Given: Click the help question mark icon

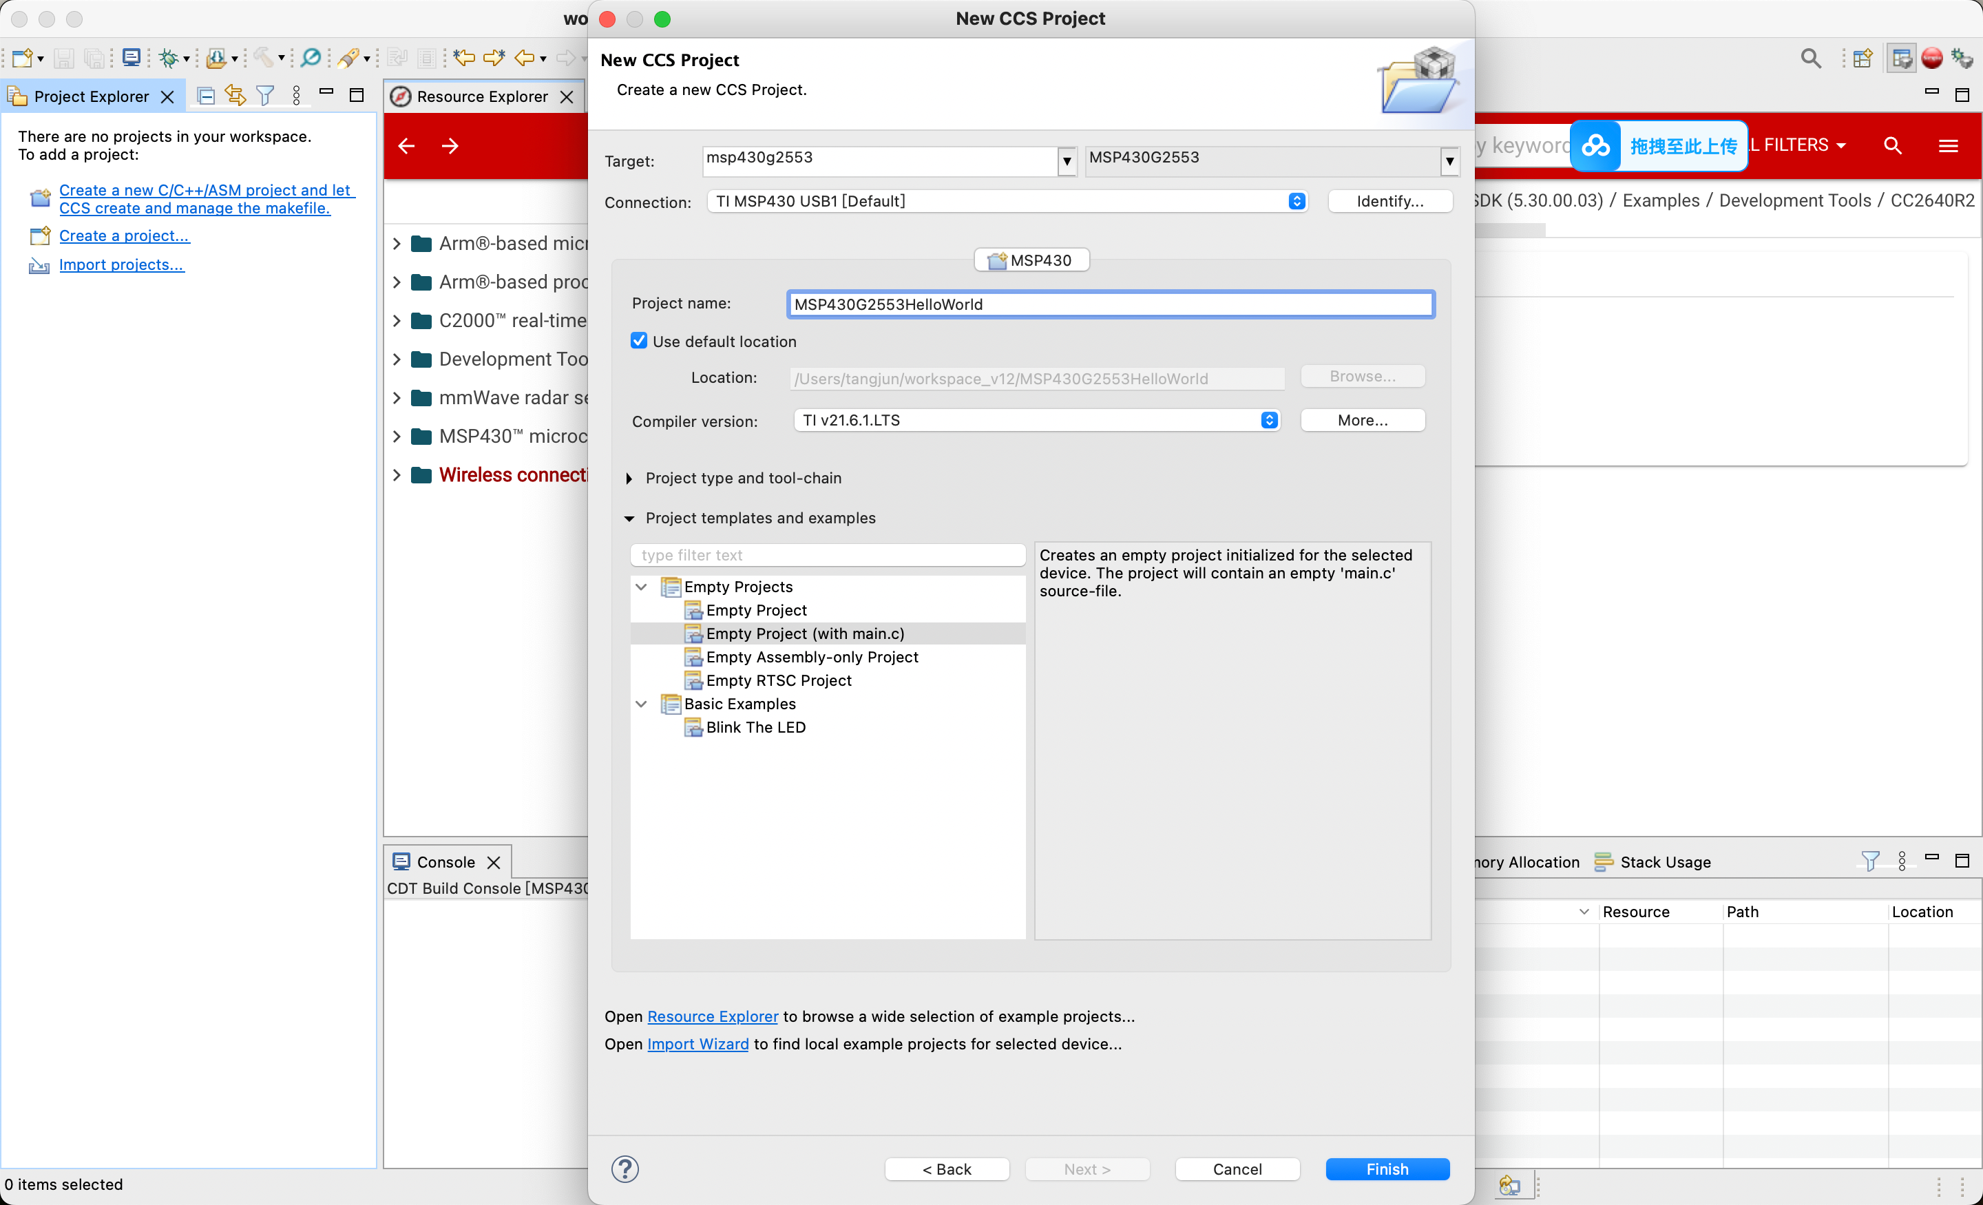Looking at the screenshot, I should click(x=625, y=1168).
